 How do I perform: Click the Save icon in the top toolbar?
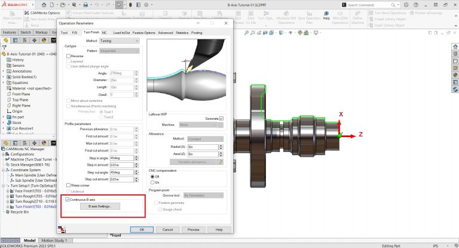click(x=74, y=5)
